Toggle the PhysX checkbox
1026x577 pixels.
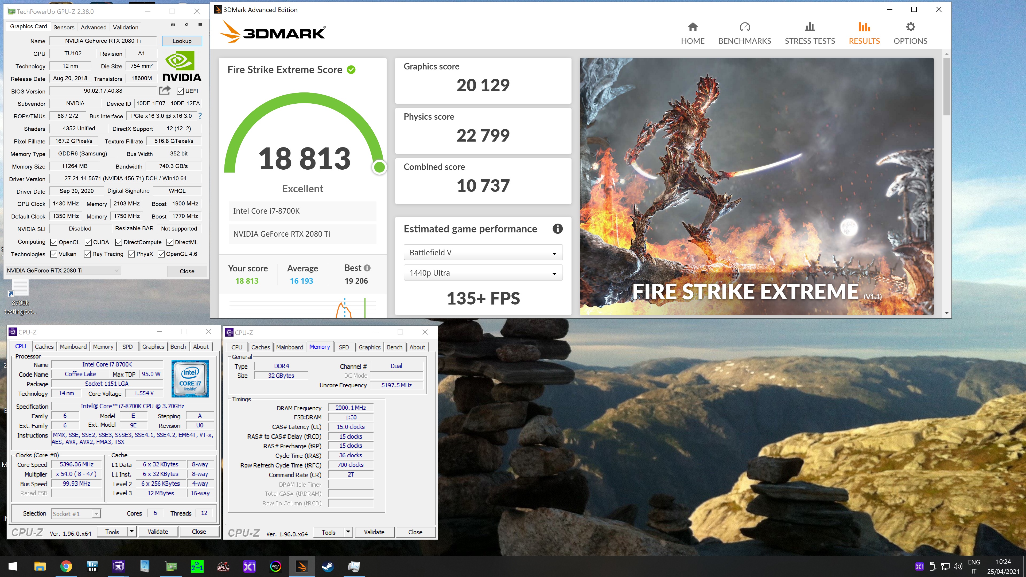[131, 254]
